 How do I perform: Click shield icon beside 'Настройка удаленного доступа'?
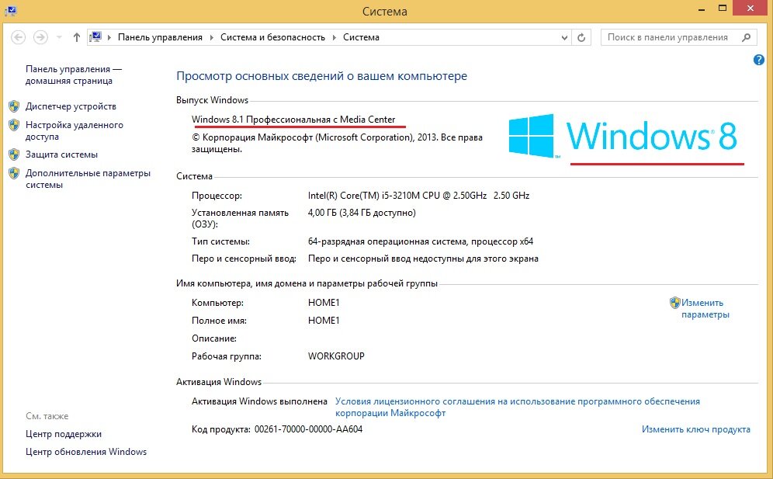(x=14, y=125)
